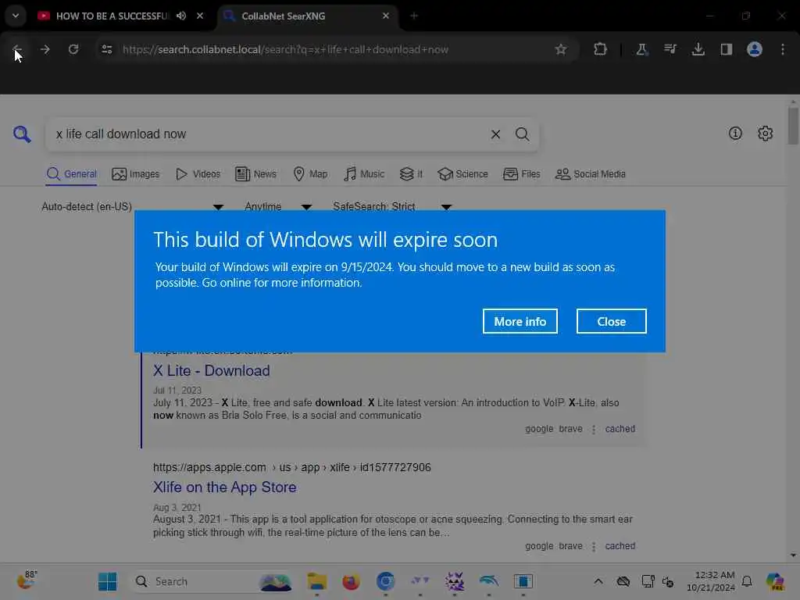Open tab search dropdown chevron

[16, 16]
